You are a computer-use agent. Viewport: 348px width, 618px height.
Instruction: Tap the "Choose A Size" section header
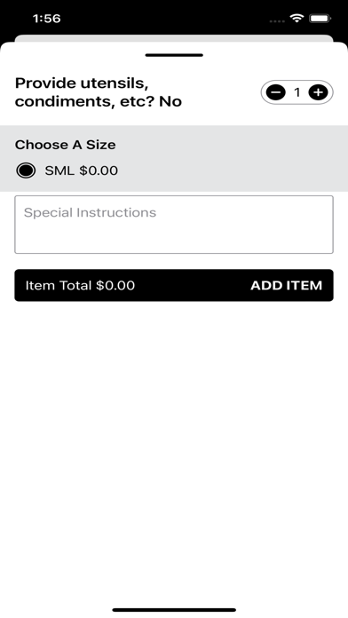click(x=66, y=145)
